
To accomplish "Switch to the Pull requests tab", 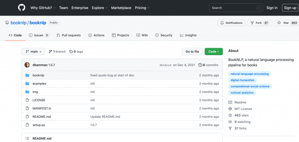I will 69,35.
